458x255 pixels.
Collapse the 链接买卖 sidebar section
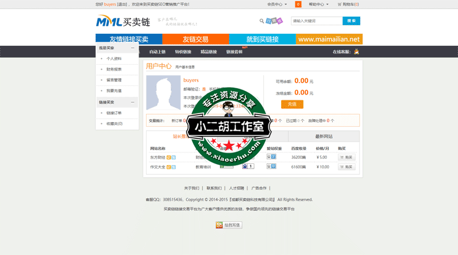132,102
